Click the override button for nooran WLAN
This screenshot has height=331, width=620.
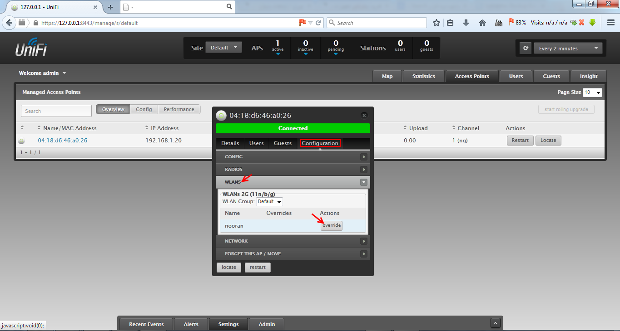pyautogui.click(x=332, y=226)
